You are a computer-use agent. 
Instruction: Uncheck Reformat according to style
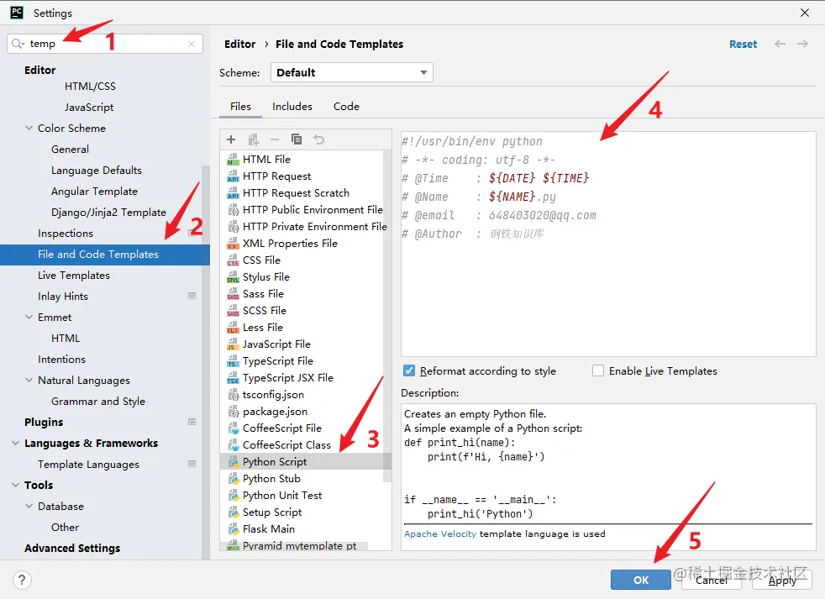409,370
